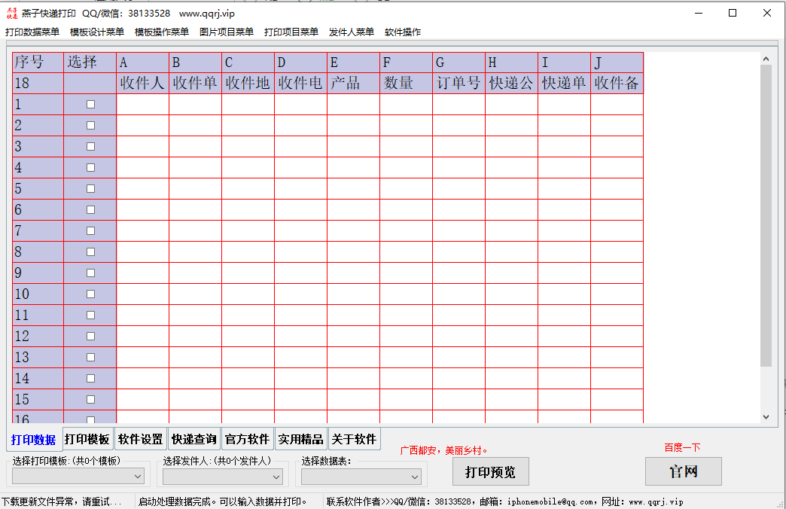Image resolution: width=786 pixels, height=509 pixels.
Task: Switch to the 打印数据 tab
Action: pyautogui.click(x=34, y=440)
